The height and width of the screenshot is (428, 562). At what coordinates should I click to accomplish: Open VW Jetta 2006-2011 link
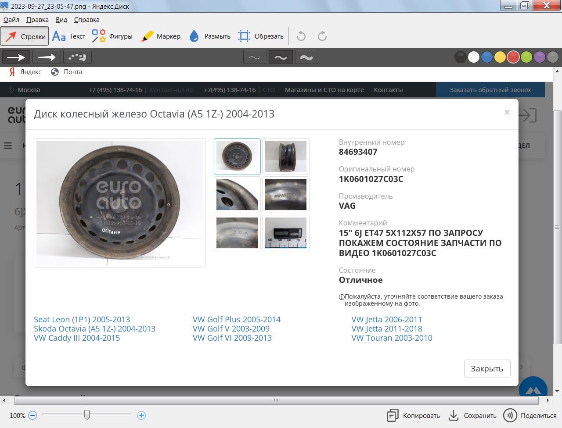[x=387, y=319]
